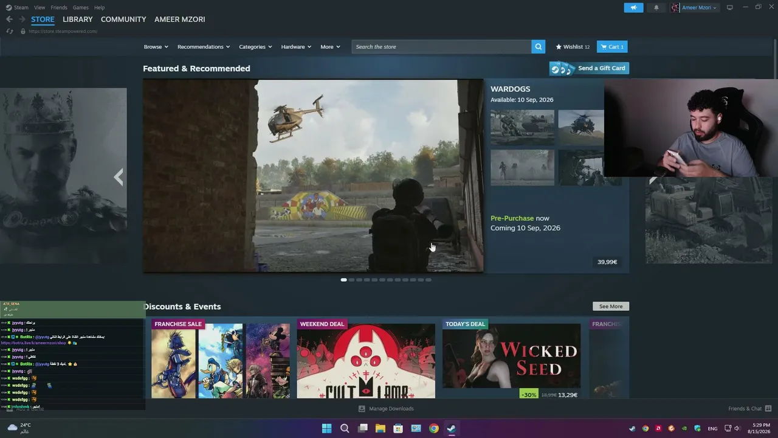Open the View menu
Viewport: 778px width, 438px height.
pos(40,7)
